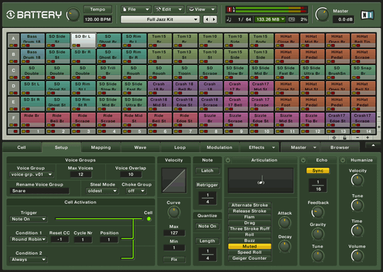The width and height of the screenshot is (383, 272).
Task: Load the previous kit with left arrow
Action: pos(207,19)
